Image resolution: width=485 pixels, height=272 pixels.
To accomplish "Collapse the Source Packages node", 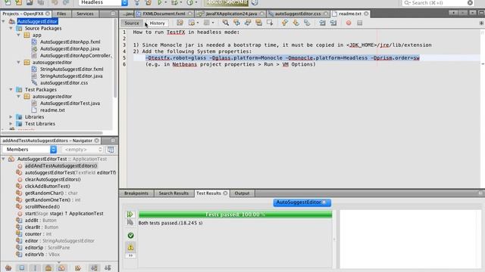I will (11, 28).
